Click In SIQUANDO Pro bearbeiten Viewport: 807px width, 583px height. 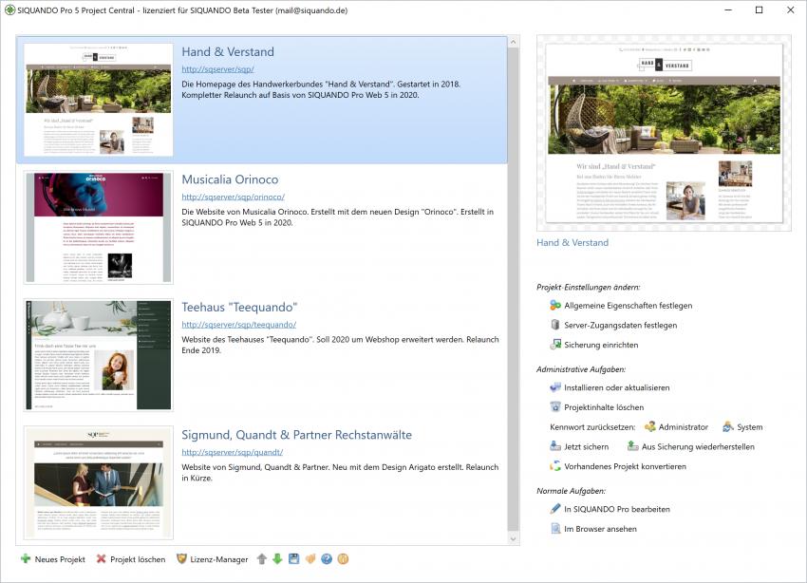tap(616, 509)
